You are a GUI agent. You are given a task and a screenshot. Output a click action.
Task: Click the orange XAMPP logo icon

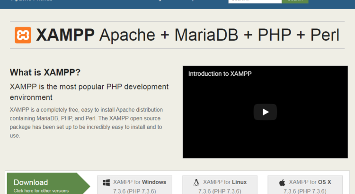23,35
